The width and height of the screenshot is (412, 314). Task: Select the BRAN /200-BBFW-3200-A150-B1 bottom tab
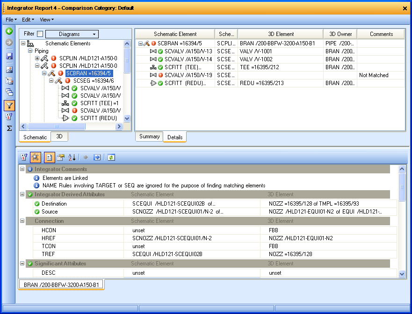click(61, 285)
